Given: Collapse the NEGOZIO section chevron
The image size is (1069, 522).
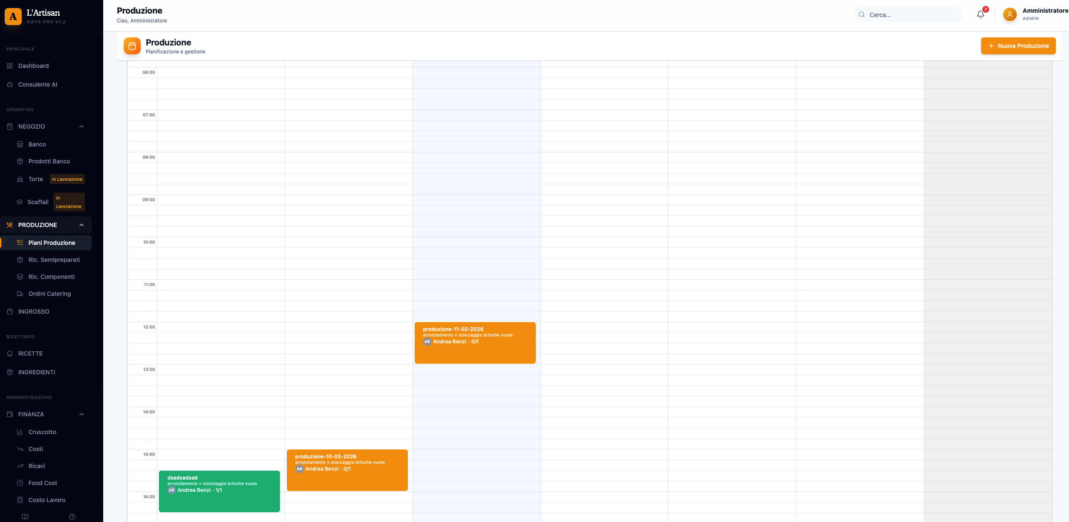Looking at the screenshot, I should (x=82, y=126).
